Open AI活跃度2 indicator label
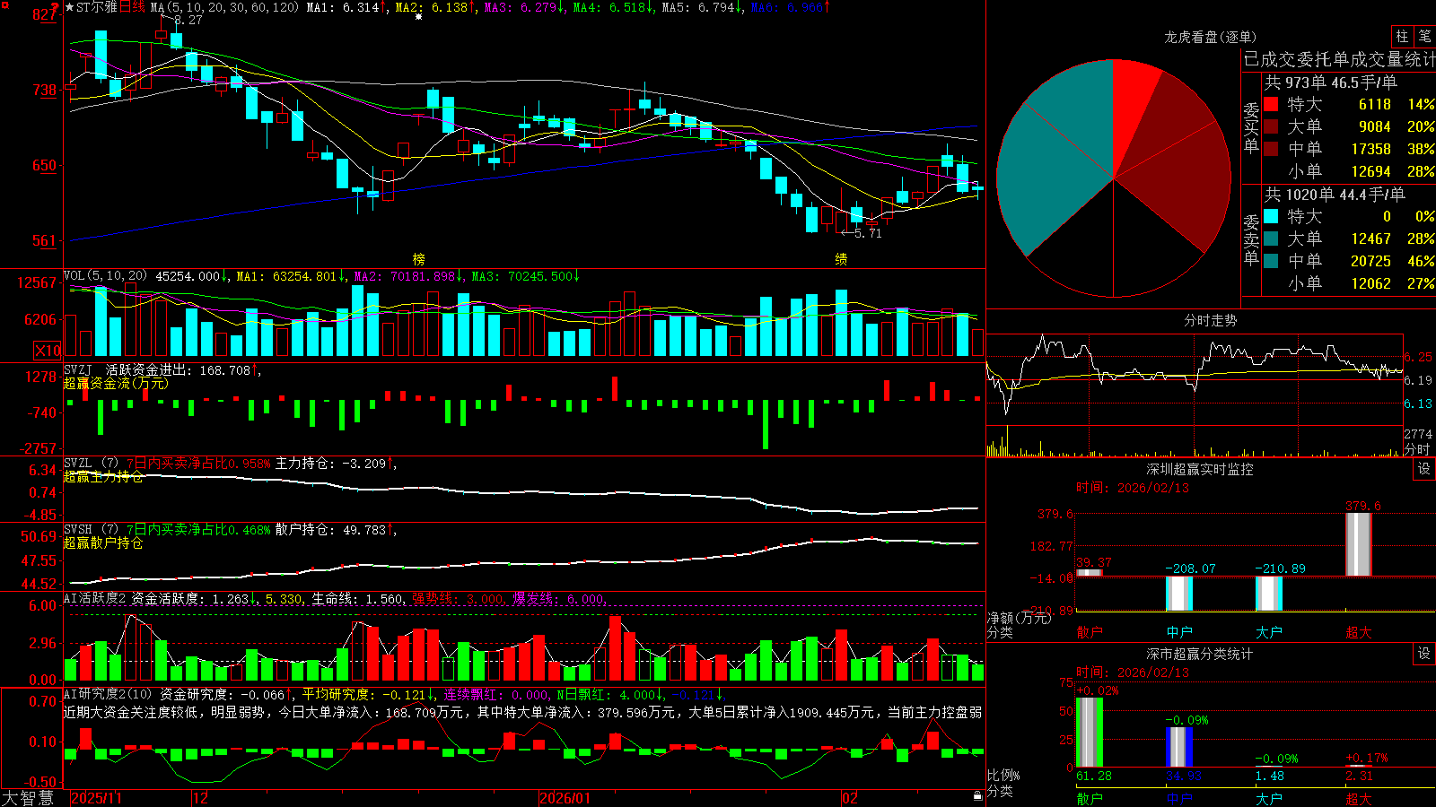 click(x=94, y=598)
